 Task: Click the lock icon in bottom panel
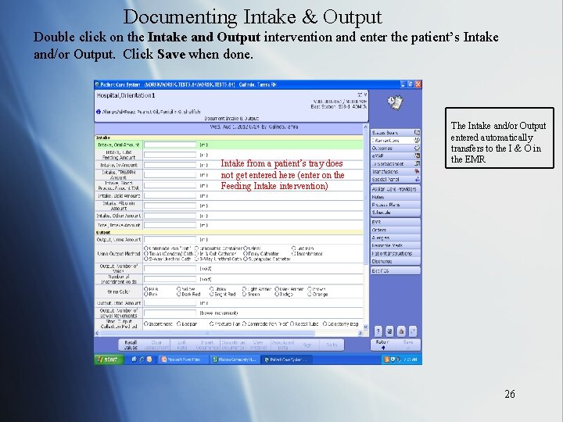click(401, 331)
